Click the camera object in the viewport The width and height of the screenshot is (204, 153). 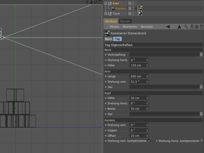[2, 37]
